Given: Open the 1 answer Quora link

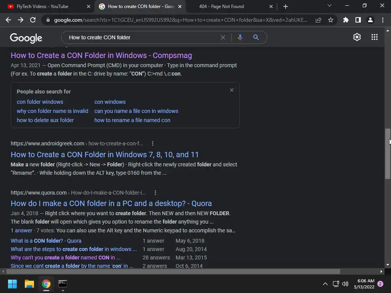Looking at the screenshot, I should coord(21,230).
